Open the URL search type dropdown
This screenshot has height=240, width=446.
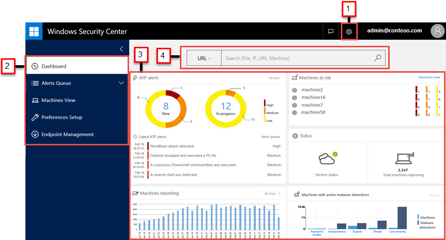pos(204,58)
